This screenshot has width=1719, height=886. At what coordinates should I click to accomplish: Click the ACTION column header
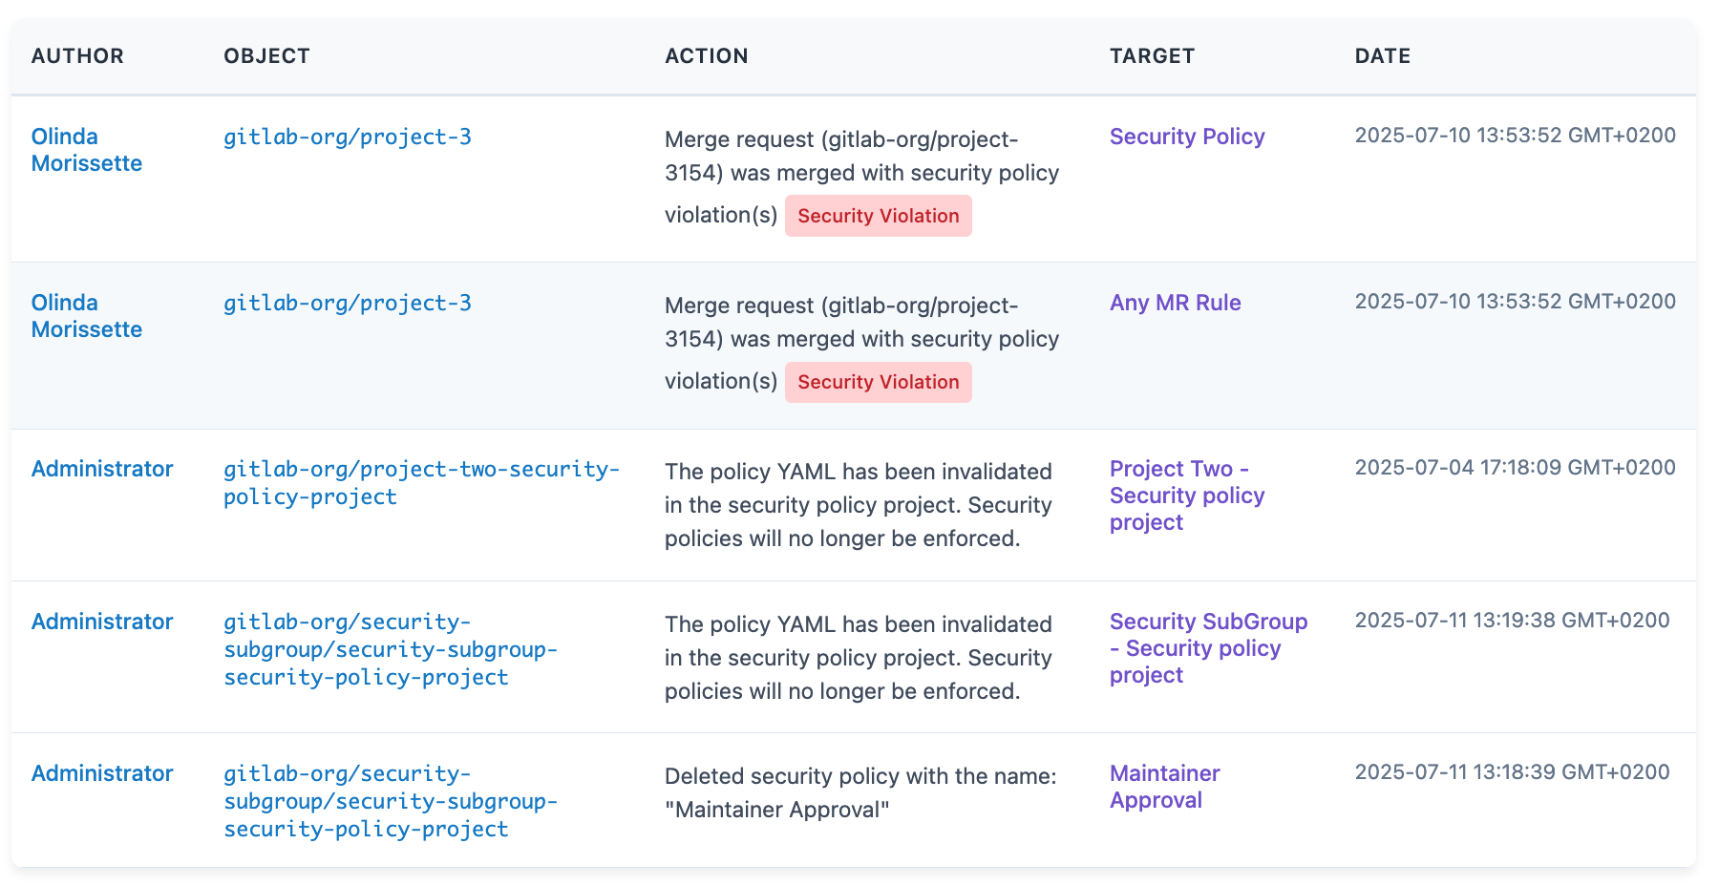click(707, 55)
